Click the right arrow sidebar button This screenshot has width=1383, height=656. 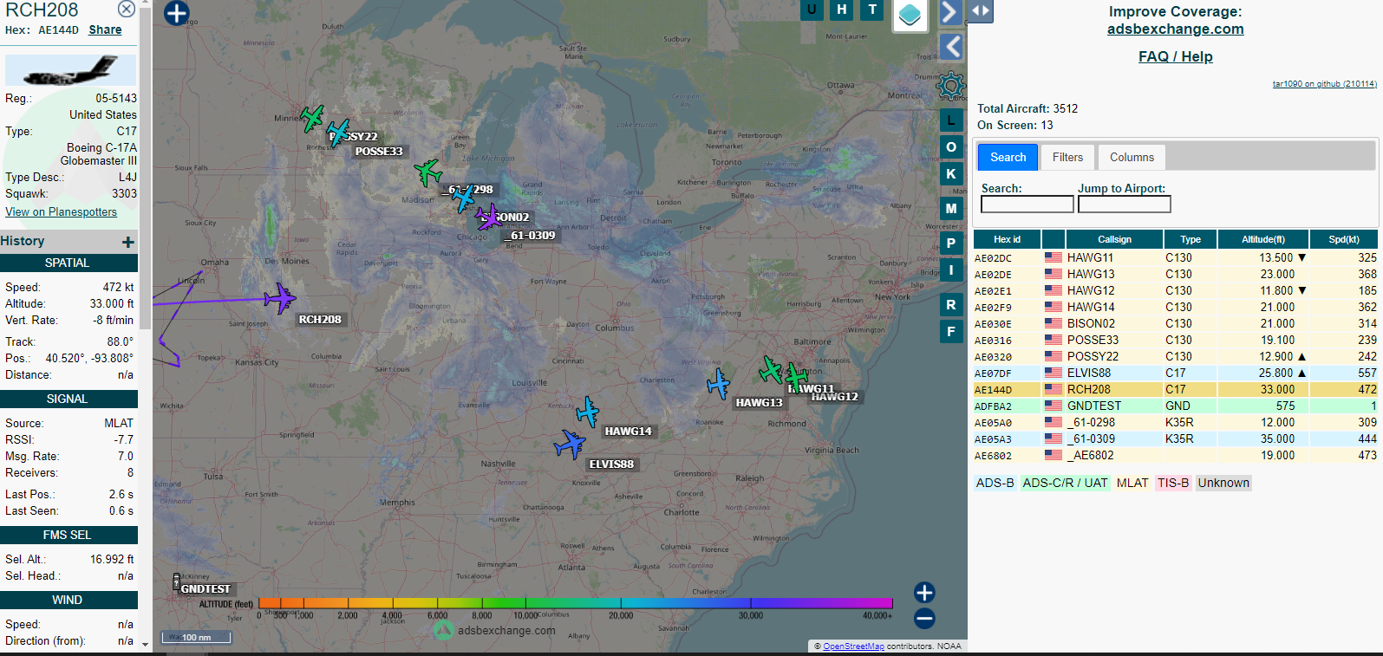[x=950, y=12]
